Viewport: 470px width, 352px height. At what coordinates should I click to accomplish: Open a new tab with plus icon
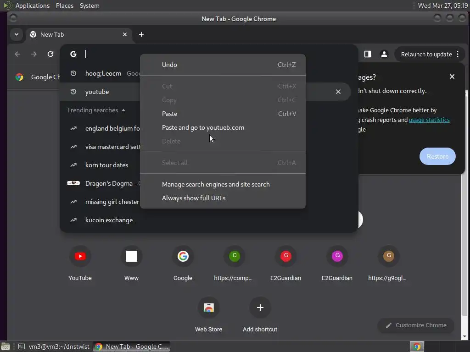tap(141, 34)
